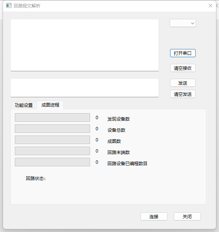Click the 回路状态 label
Viewport: 219px width, 232px height.
tap(36, 179)
